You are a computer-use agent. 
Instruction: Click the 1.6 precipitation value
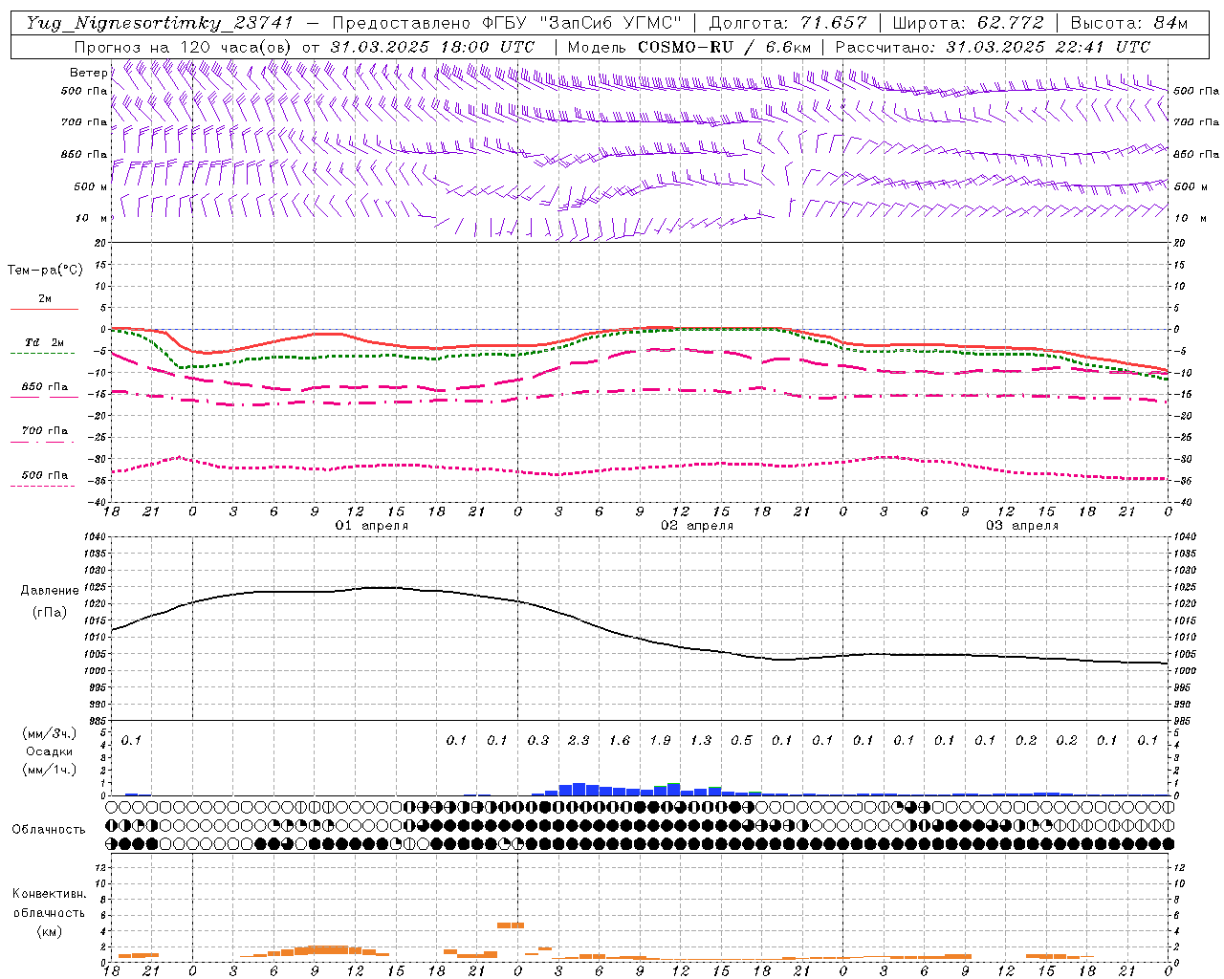(x=620, y=740)
